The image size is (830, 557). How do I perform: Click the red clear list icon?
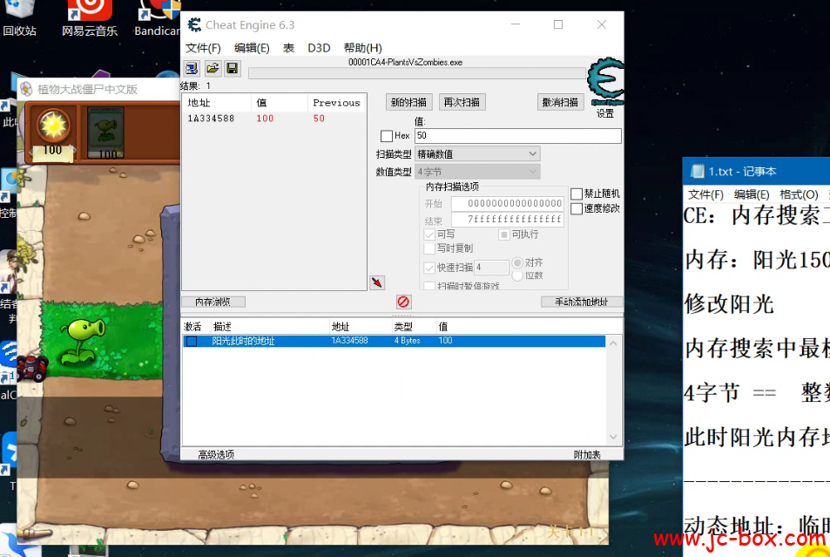[x=403, y=302]
